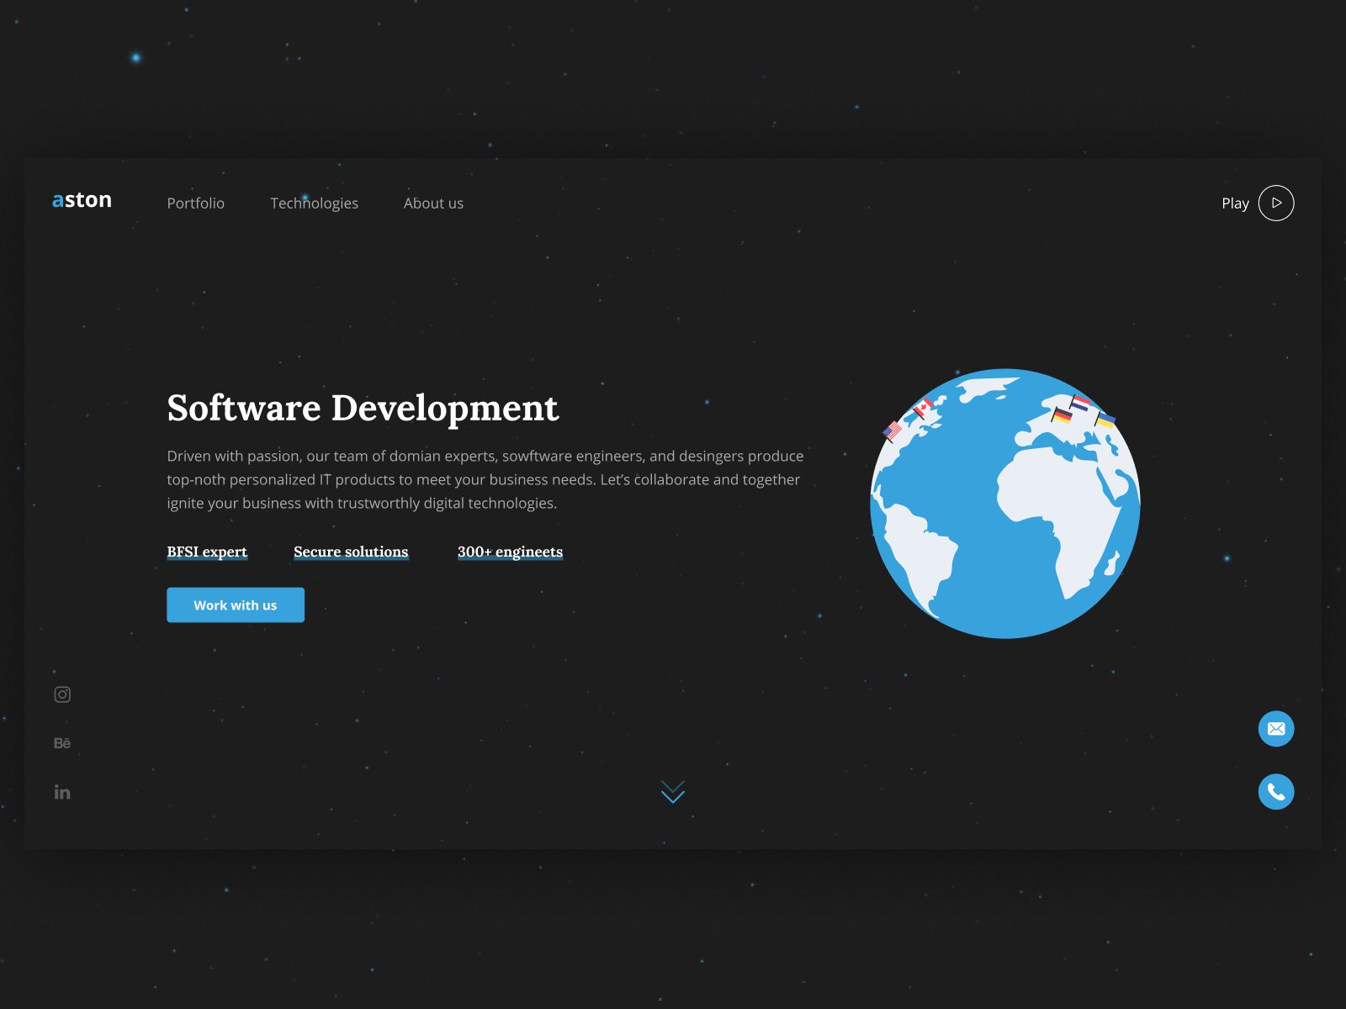The height and width of the screenshot is (1009, 1346).
Task: Click the Netherlands flag on the globe
Action: pyautogui.click(x=1080, y=403)
